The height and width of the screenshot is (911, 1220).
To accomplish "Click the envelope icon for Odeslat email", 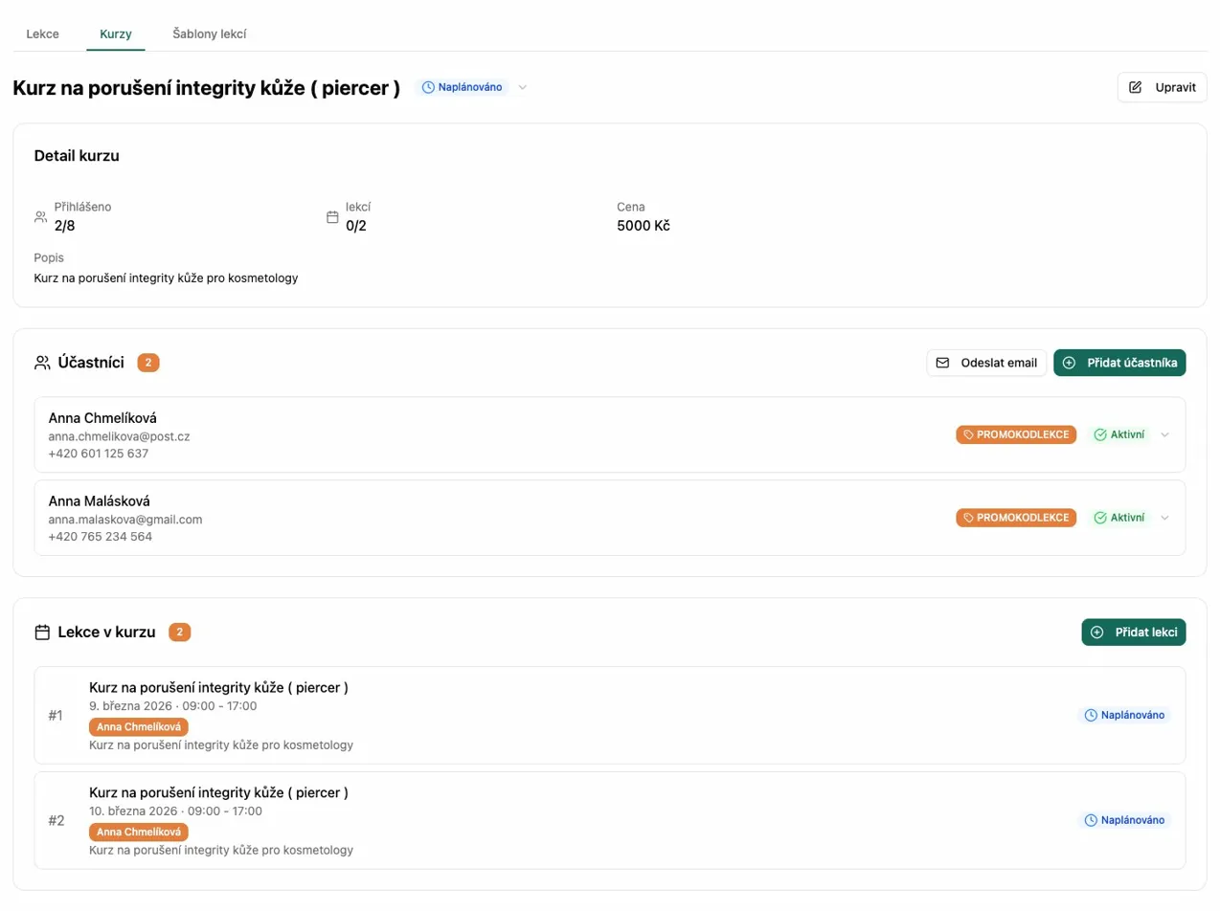I will point(942,363).
